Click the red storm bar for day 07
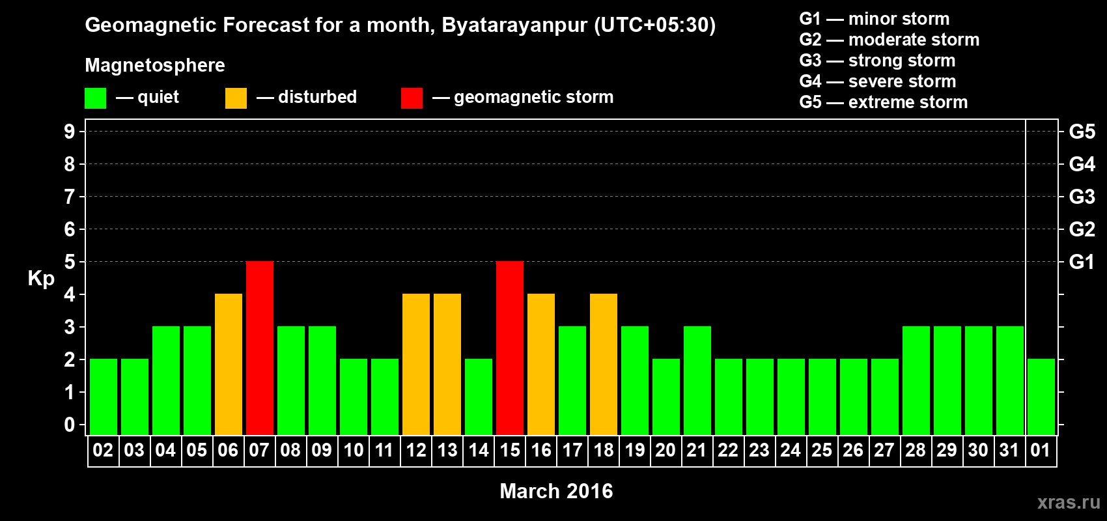Screen dimensions: 1107x521 tap(260, 348)
